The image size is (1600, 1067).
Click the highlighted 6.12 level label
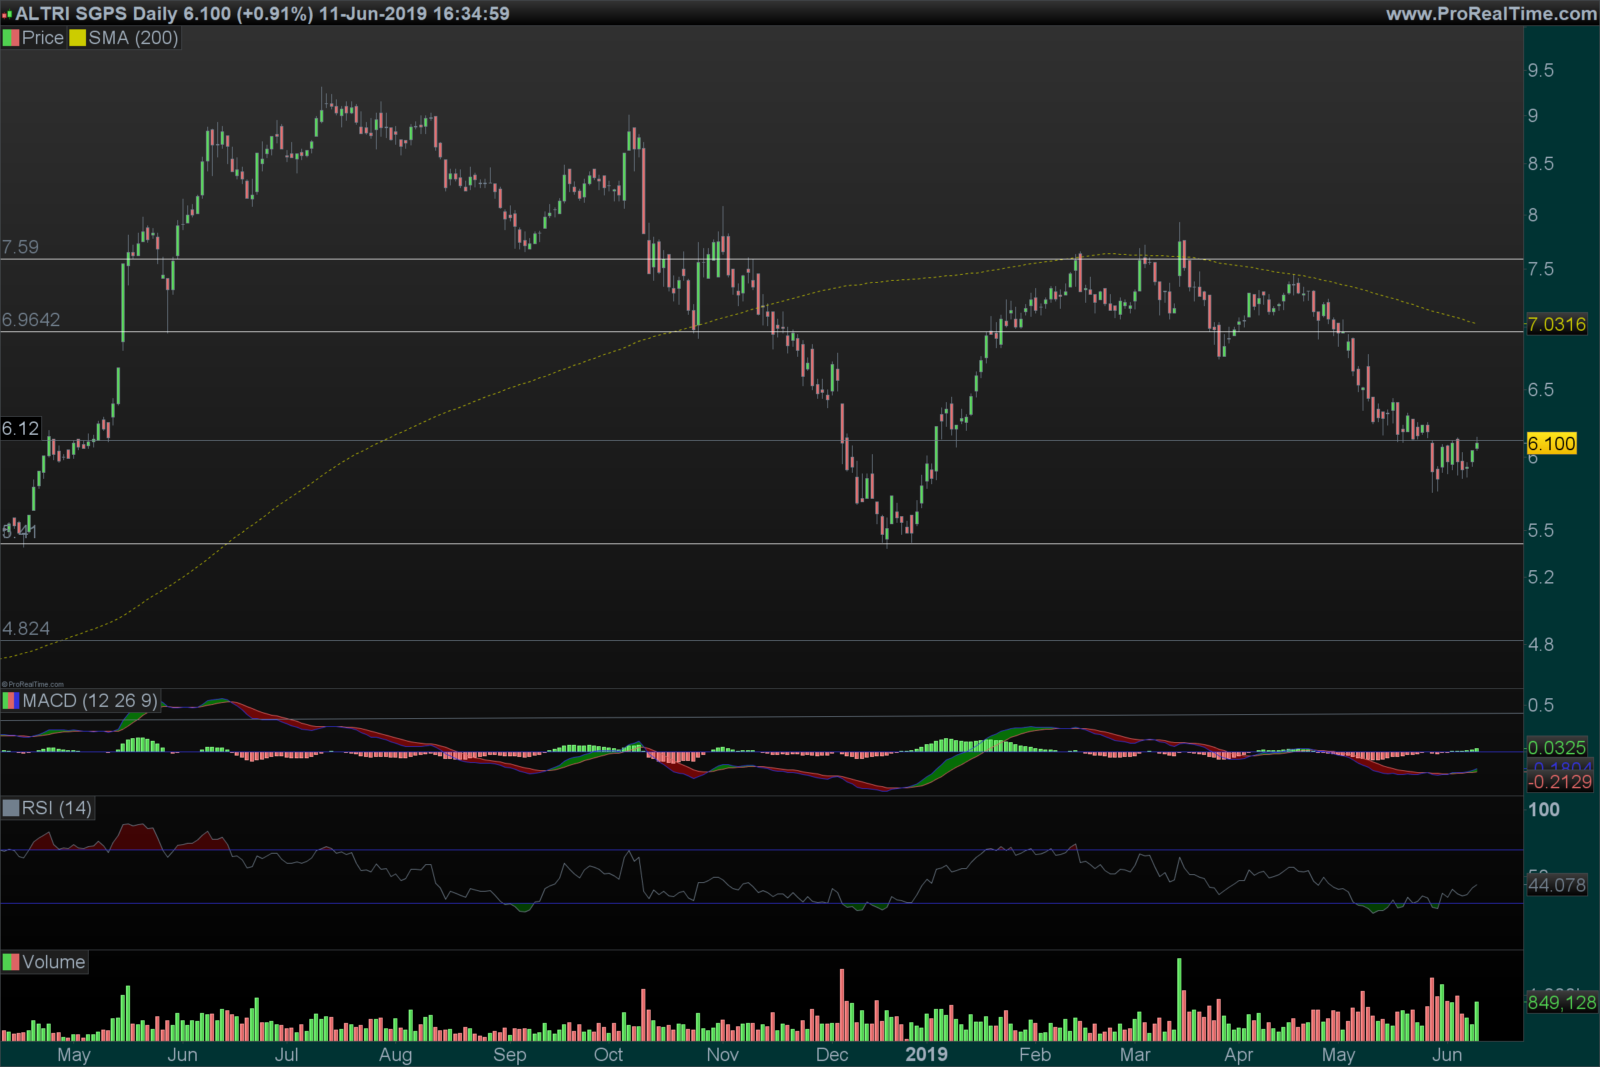click(21, 429)
